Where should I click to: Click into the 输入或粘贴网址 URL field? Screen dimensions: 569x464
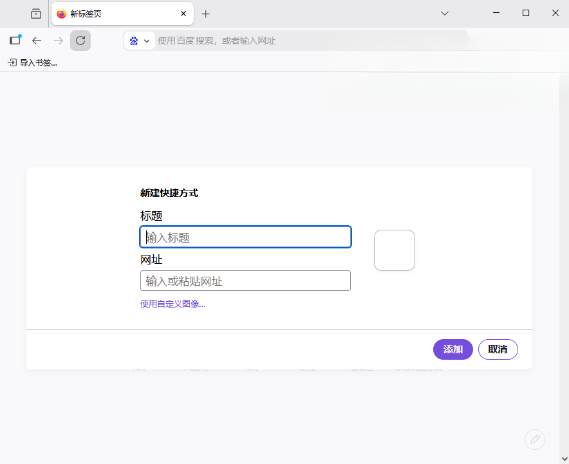pos(245,281)
